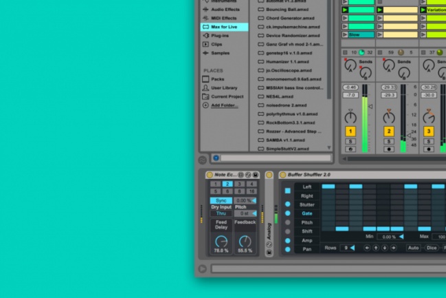Adjust the Feed Delay knob

click(221, 242)
